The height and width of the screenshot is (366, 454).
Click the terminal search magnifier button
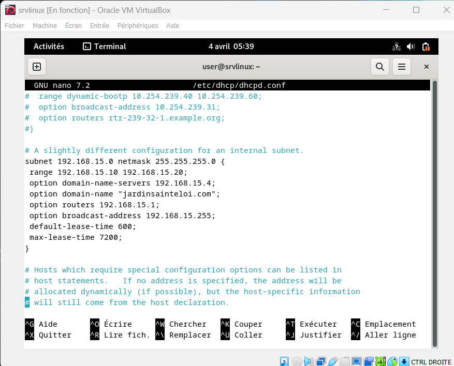point(379,67)
